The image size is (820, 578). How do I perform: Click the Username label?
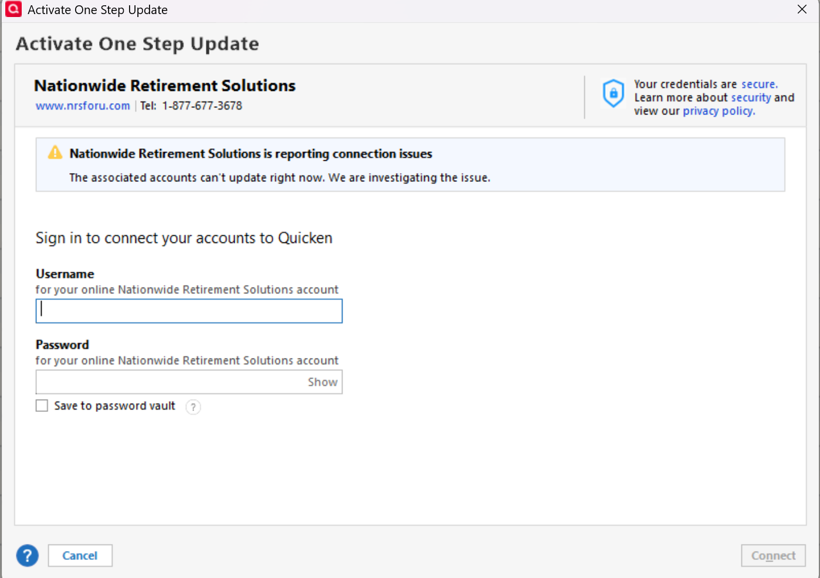click(x=65, y=274)
